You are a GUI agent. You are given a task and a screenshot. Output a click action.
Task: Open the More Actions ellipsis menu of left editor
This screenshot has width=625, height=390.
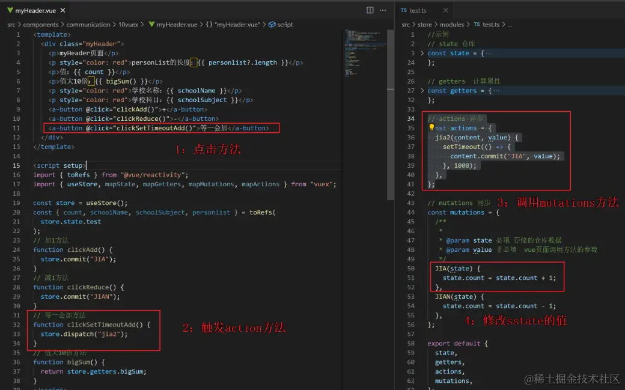383,10
